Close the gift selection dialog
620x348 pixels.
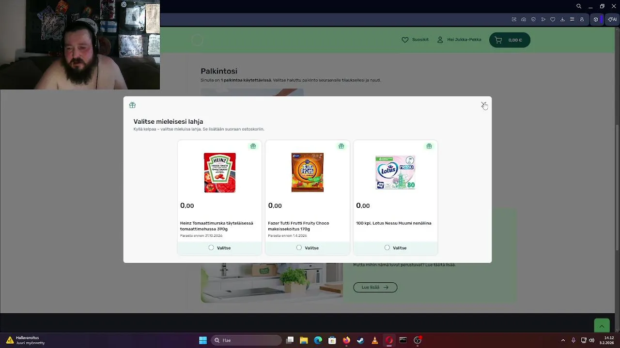[x=483, y=105]
